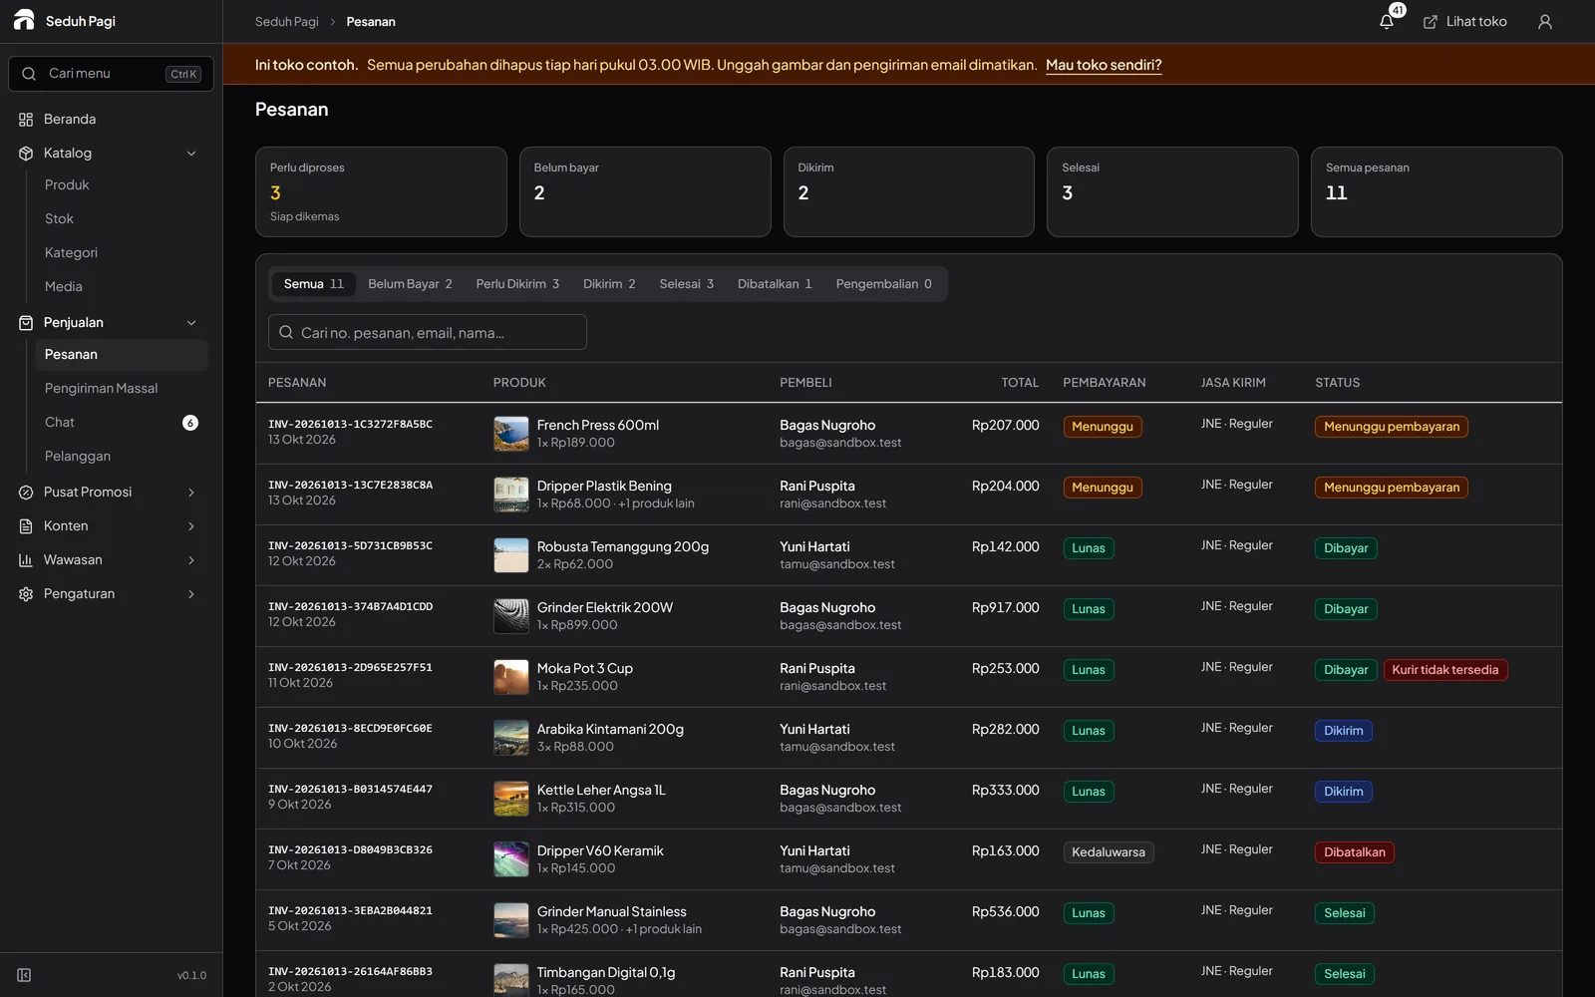The width and height of the screenshot is (1595, 997).
Task: Select the Selesai filter tab
Action: pyautogui.click(x=686, y=284)
